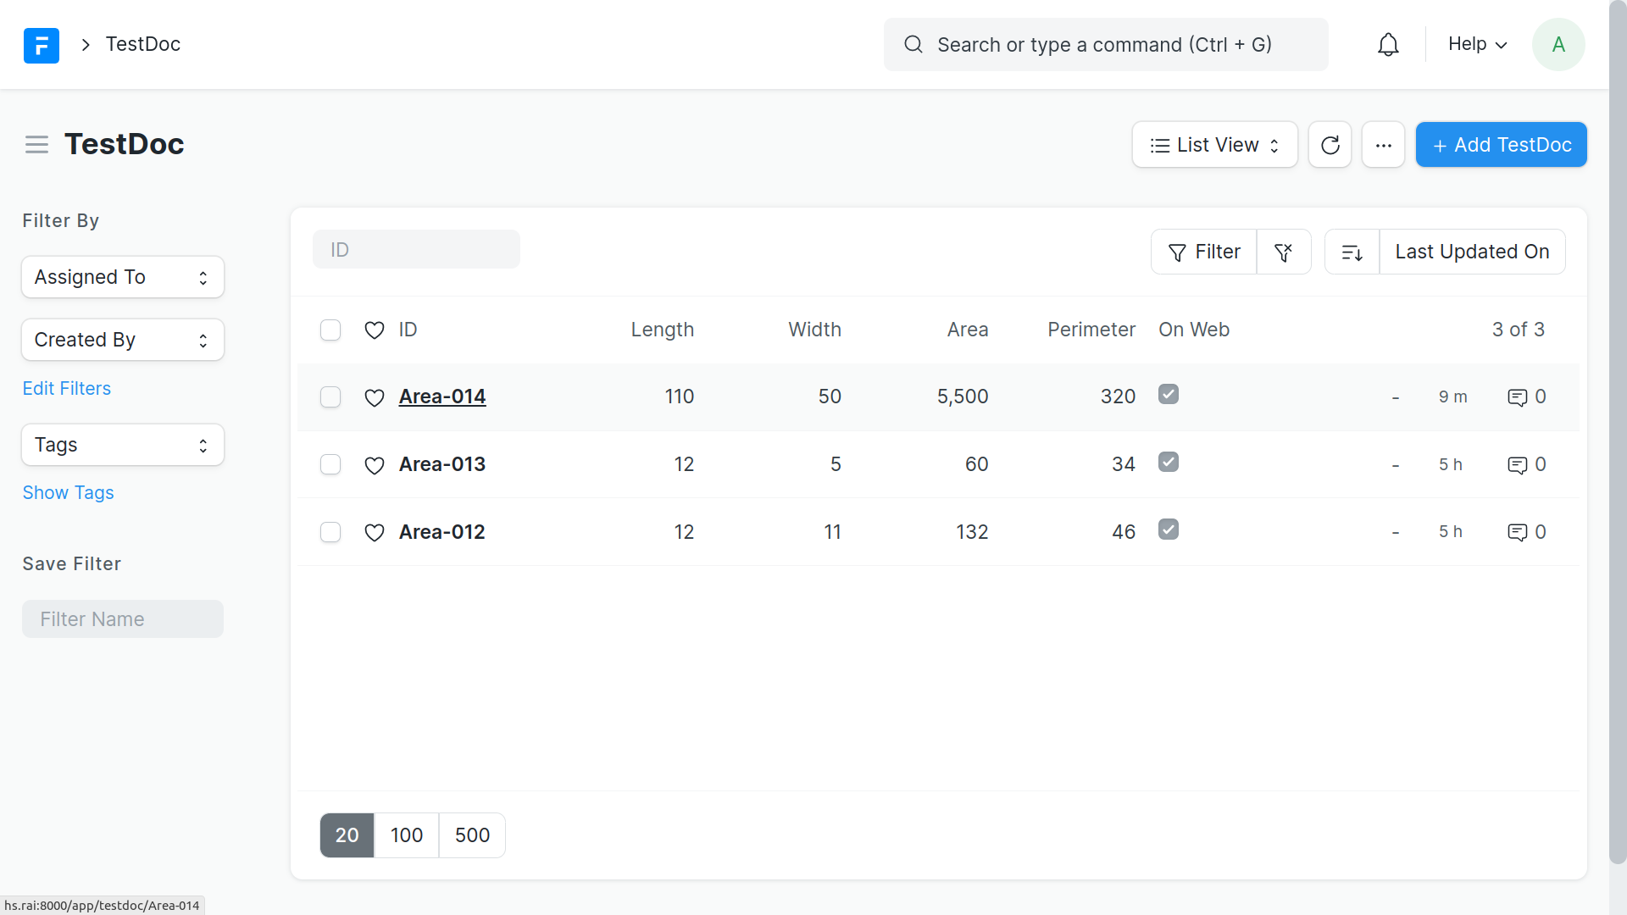Screen dimensions: 1627x915
Task: Expand the Assigned To dropdown
Action: click(123, 277)
